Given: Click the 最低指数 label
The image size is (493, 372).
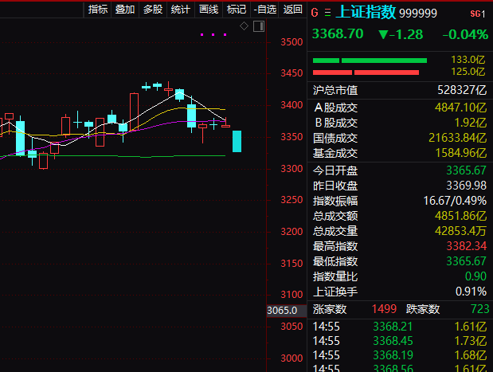Looking at the screenshot, I should coord(335,261).
